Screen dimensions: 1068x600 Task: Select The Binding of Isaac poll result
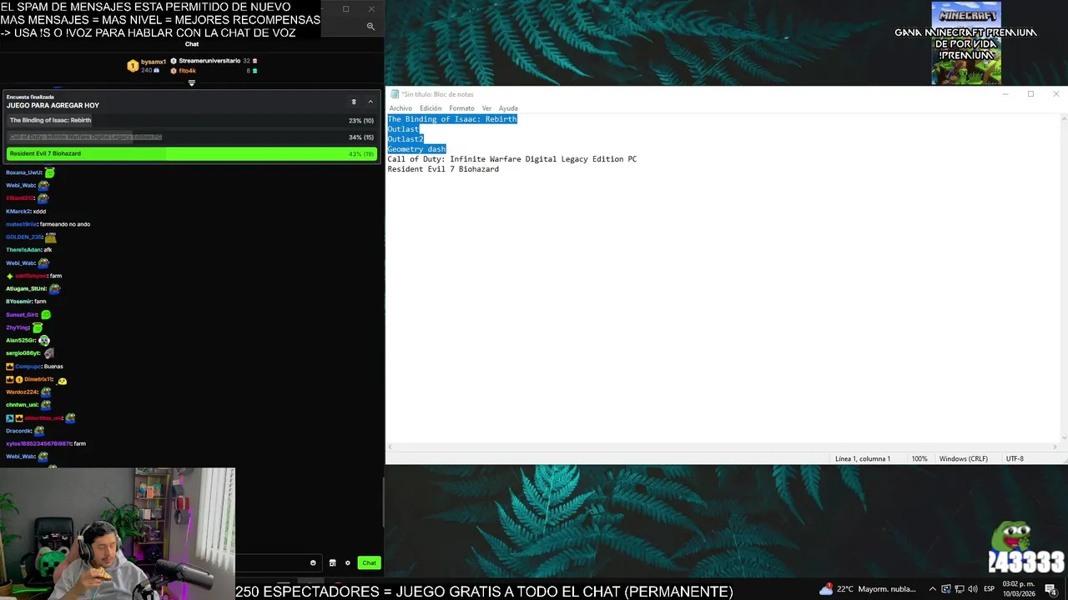pos(192,120)
